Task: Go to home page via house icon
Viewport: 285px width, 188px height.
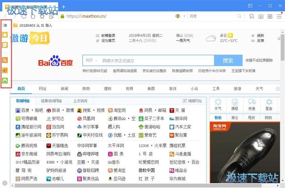Action: (33, 16)
